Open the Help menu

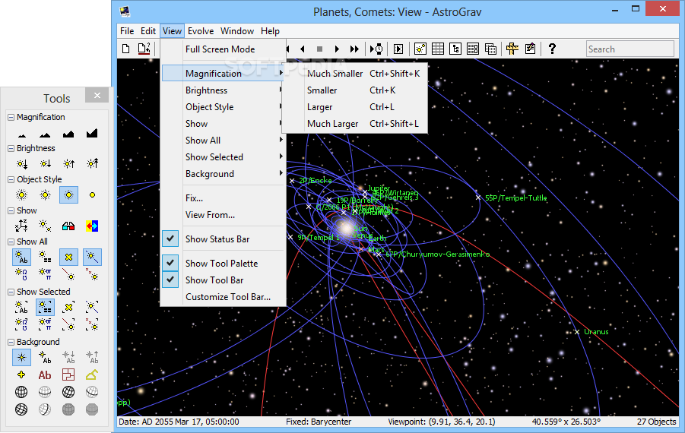[270, 31]
